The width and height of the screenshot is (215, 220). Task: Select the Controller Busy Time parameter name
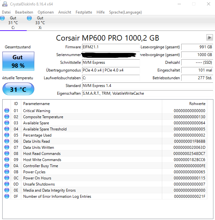pyautogui.click(x=41, y=166)
